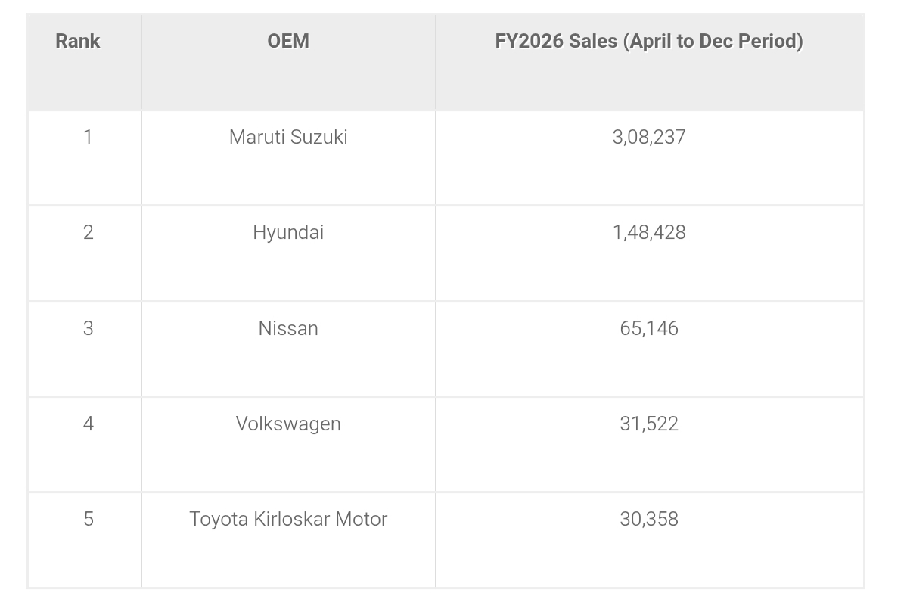Select the Toyota Kirloskar Motor cell

click(x=288, y=519)
